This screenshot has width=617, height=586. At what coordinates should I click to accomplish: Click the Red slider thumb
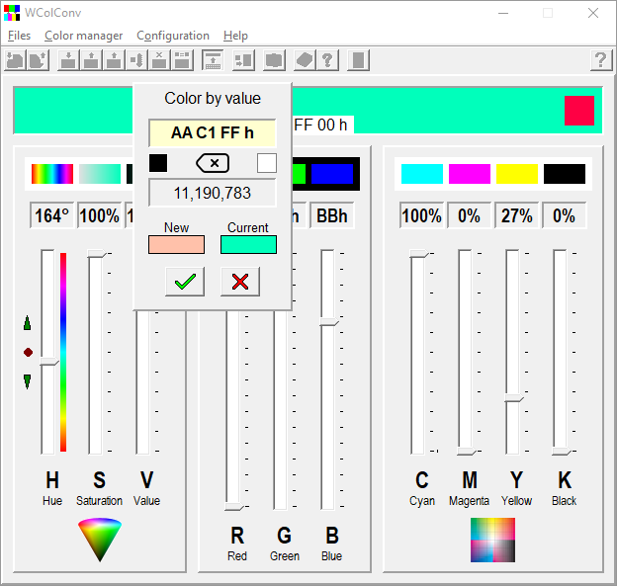point(234,507)
